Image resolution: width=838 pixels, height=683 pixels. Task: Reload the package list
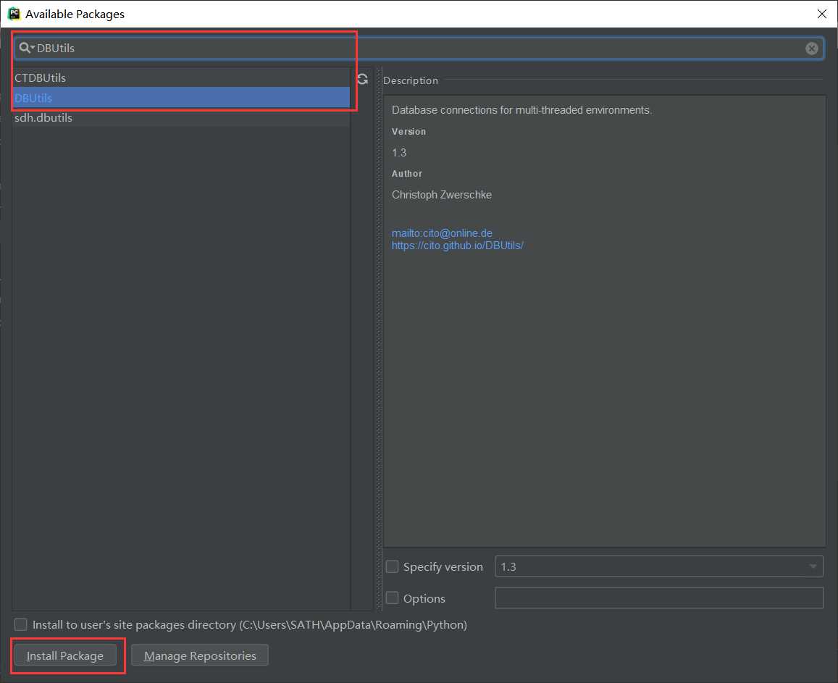pyautogui.click(x=362, y=79)
